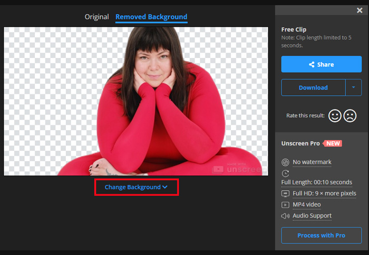Viewport: 369px width, 255px height.
Task: Click the Process with Pro button
Action: (321, 235)
